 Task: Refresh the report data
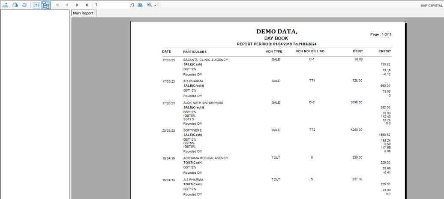pyautogui.click(x=24, y=5)
